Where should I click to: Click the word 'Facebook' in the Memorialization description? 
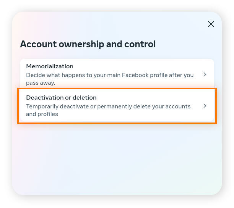point(135,75)
